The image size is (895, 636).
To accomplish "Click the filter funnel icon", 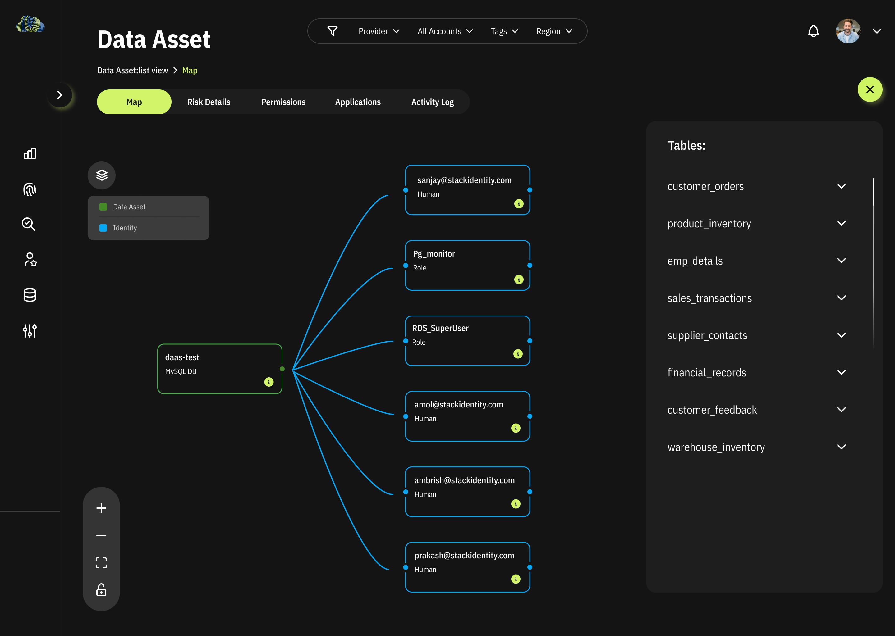I will point(332,31).
